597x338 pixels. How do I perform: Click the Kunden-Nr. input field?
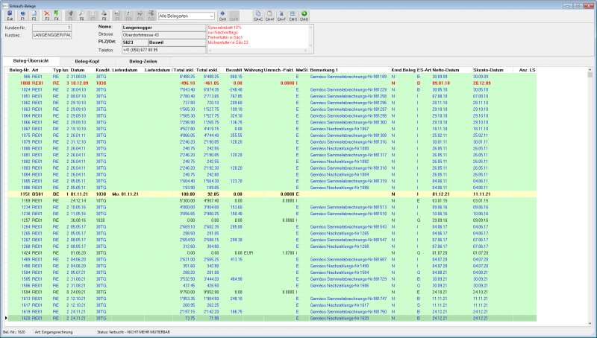click(x=51, y=28)
